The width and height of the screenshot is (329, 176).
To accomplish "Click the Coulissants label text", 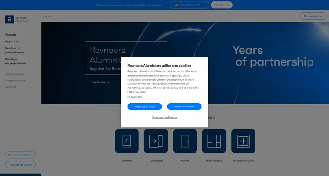I will tap(156, 160).
